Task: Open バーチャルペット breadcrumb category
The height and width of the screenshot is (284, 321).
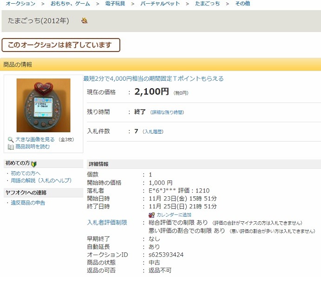Action: click(160, 3)
